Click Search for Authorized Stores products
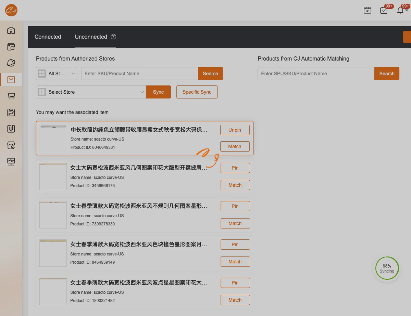This screenshot has height=316, width=411. 210,74
